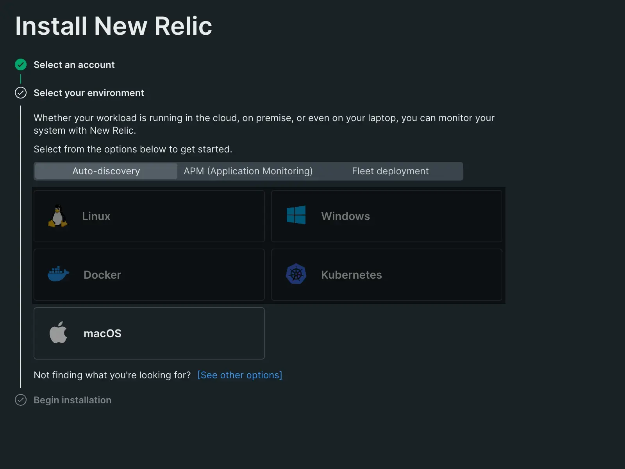
Task: Click the Docker whale icon
Action: click(58, 274)
